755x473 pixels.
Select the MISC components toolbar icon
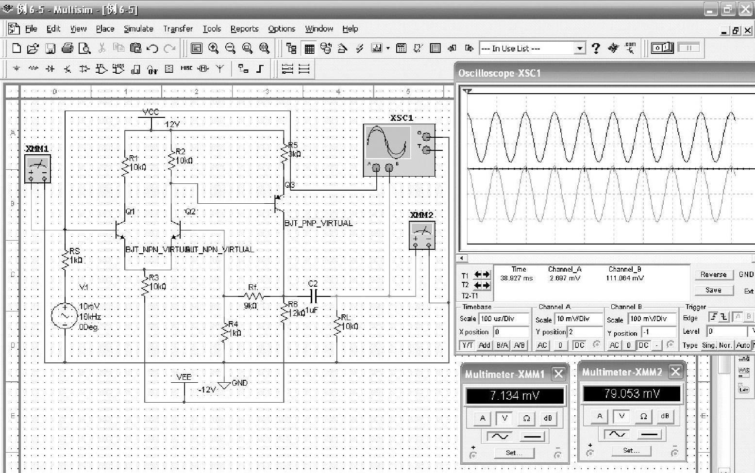(186, 69)
